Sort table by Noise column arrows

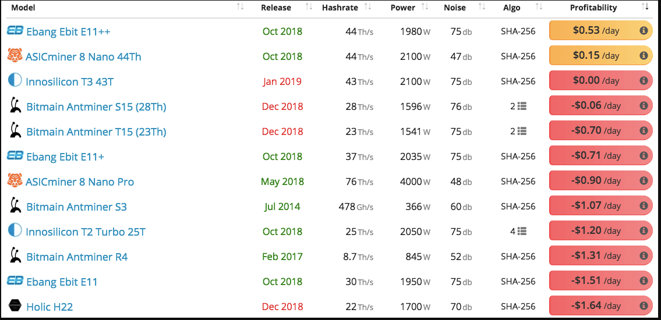tap(482, 7)
